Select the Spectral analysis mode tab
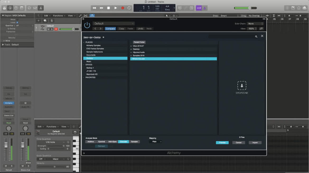This screenshot has height=173, width=309. click(101, 142)
